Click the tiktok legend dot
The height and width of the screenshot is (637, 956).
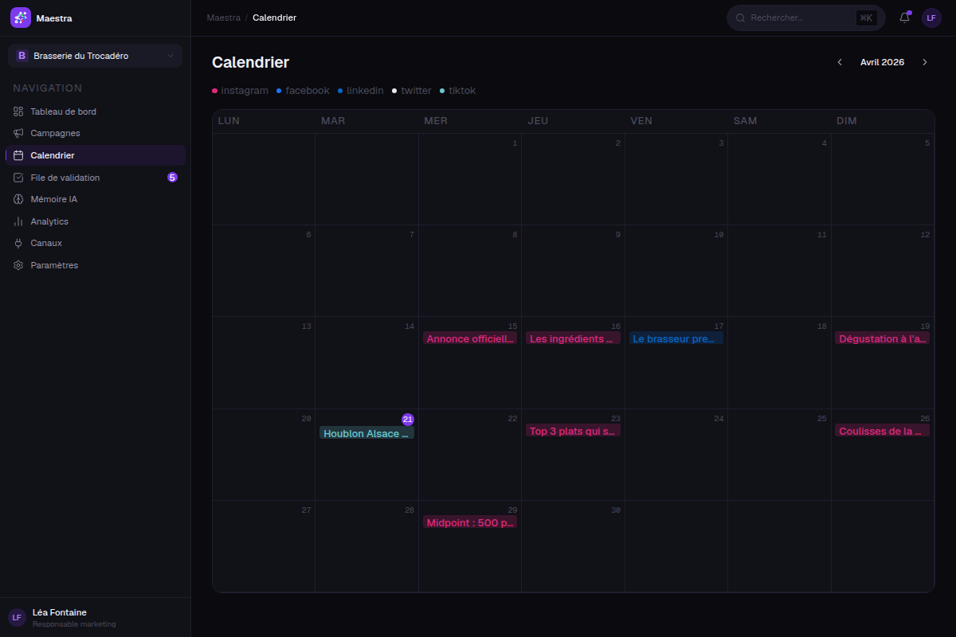pyautogui.click(x=442, y=91)
